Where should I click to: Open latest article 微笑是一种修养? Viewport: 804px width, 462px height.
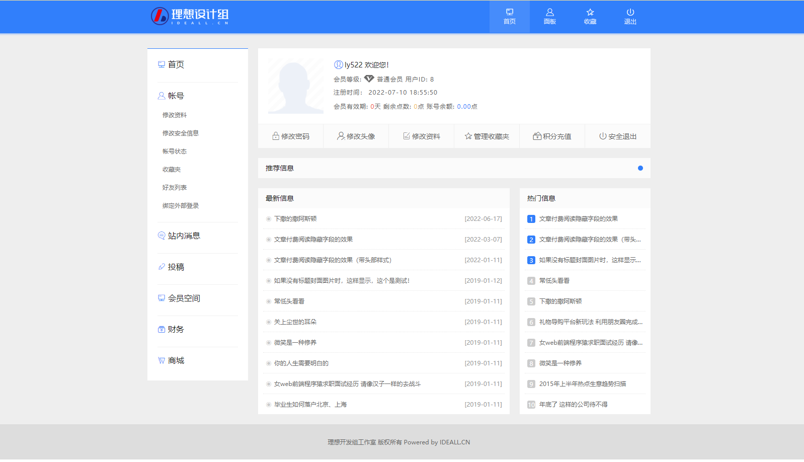tap(295, 343)
